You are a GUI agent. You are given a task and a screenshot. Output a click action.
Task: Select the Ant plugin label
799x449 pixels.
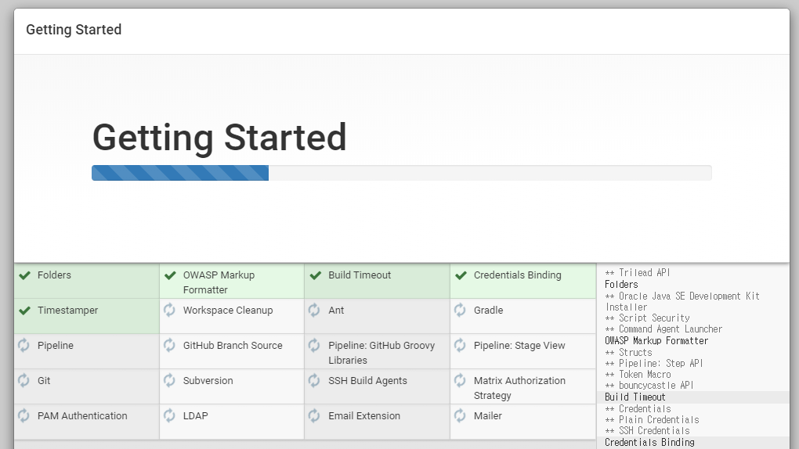pyautogui.click(x=336, y=310)
